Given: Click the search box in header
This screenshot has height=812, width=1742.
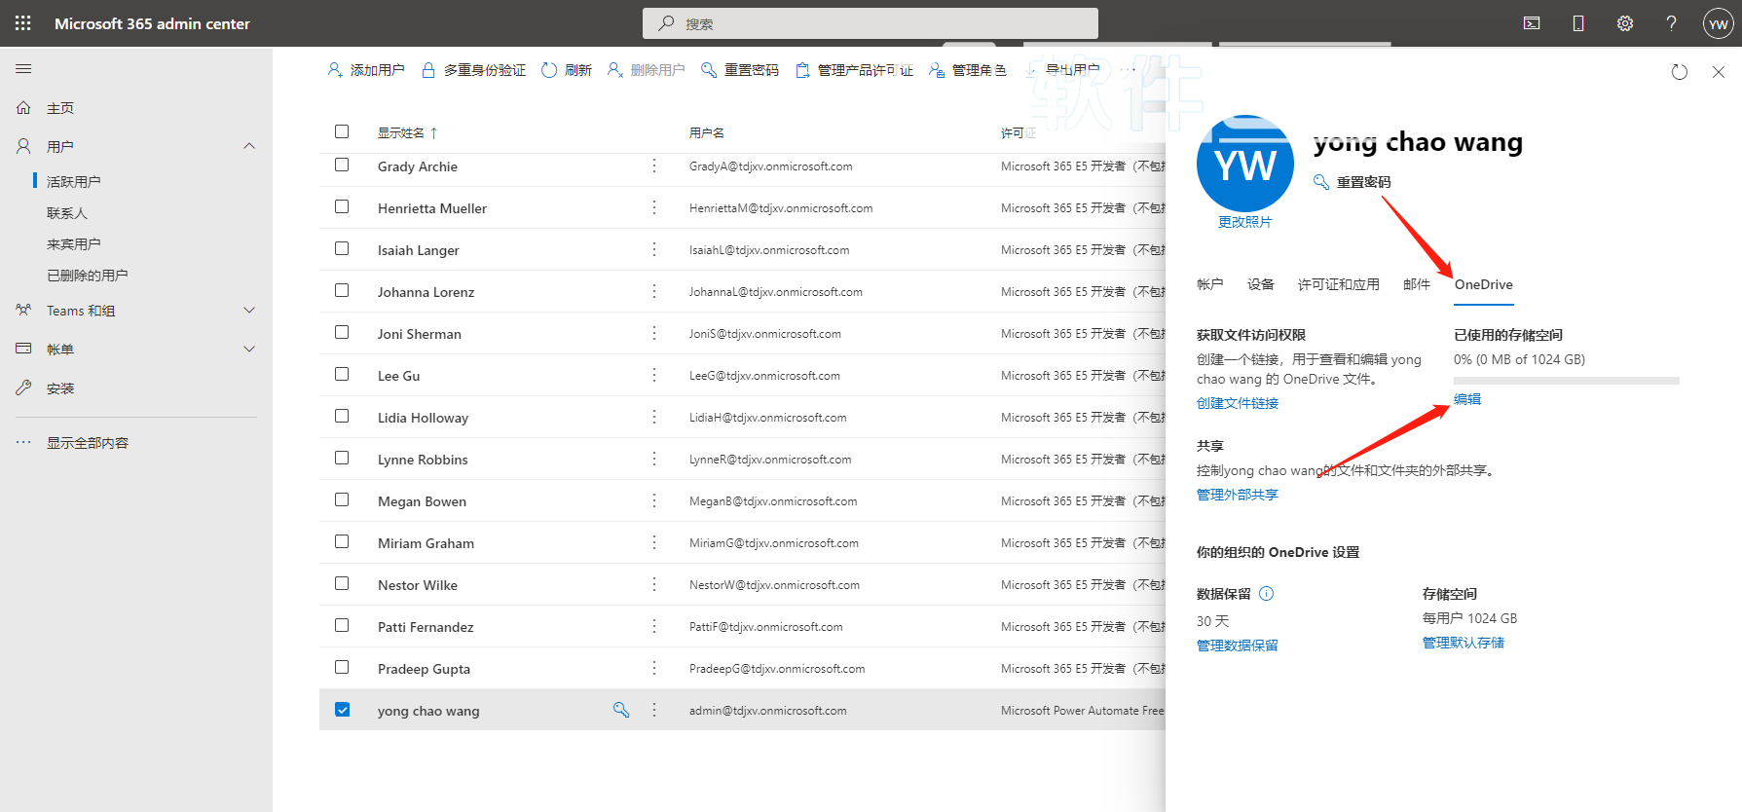Looking at the screenshot, I should (870, 23).
